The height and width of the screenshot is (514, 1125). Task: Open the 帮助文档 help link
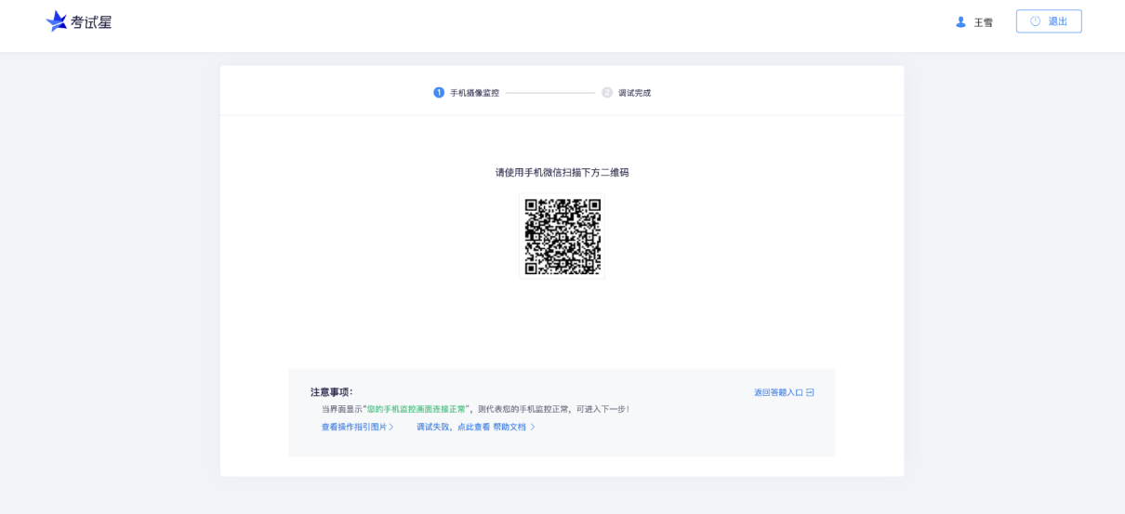(510, 427)
